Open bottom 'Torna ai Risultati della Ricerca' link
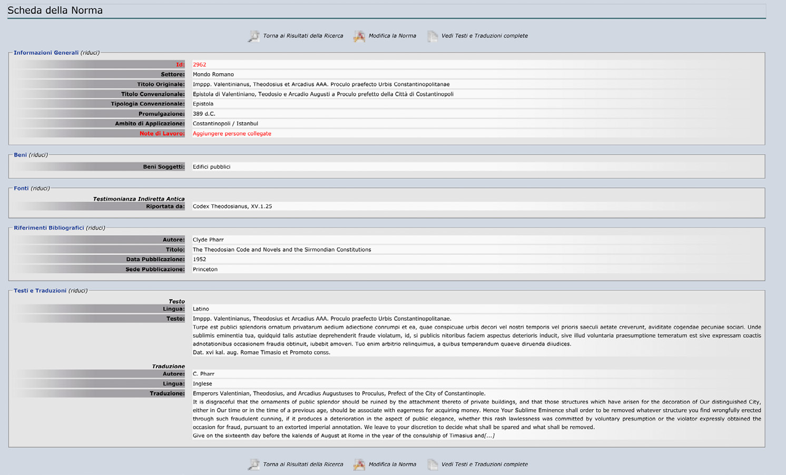Image resolution: width=786 pixels, height=475 pixels. click(303, 464)
